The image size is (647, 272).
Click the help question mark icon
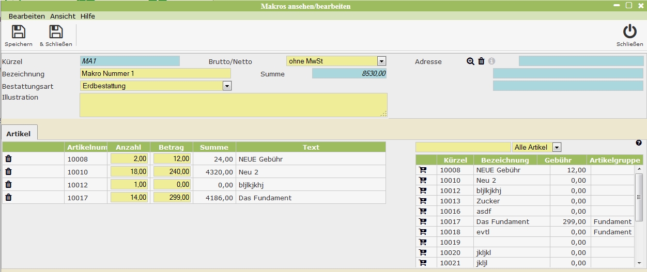click(x=638, y=143)
